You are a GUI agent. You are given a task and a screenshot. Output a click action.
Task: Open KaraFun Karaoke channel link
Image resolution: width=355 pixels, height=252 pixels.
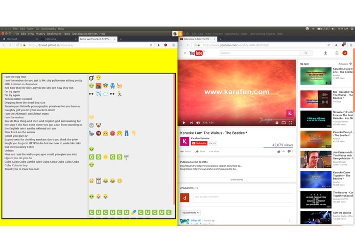click(x=200, y=138)
